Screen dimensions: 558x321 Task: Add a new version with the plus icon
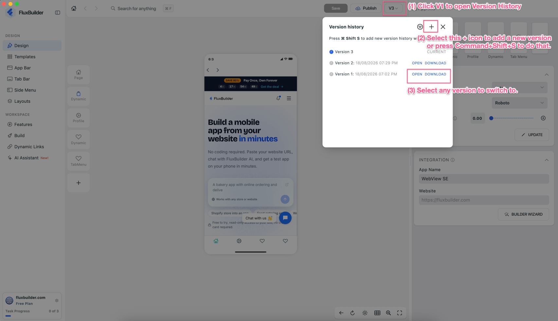tap(431, 27)
